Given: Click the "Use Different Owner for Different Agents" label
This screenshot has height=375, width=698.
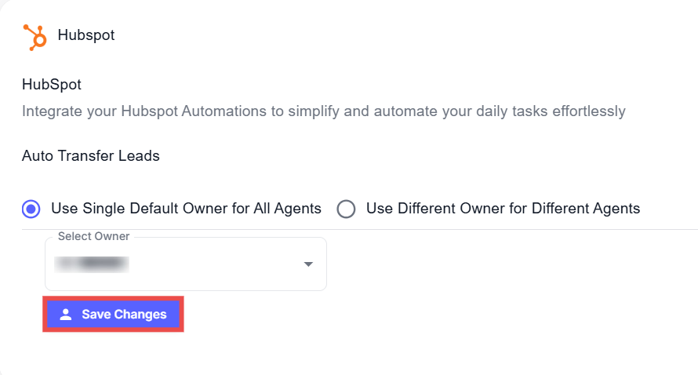Looking at the screenshot, I should (x=503, y=209).
